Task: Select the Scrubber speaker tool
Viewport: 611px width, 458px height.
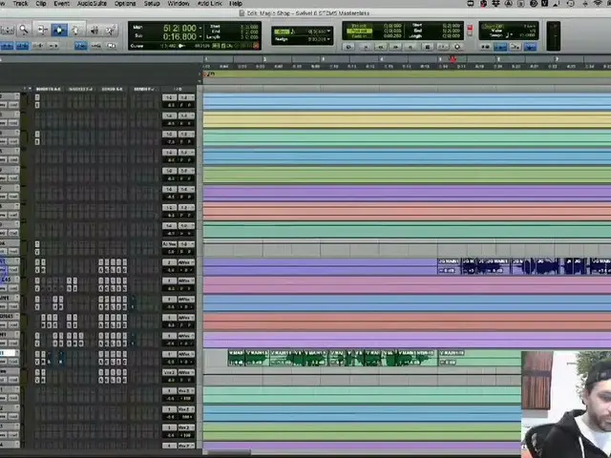Action: 94,30
